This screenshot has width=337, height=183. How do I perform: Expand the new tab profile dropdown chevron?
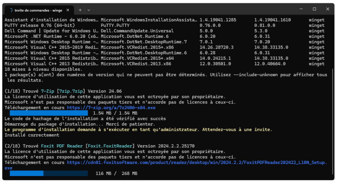coord(89,10)
